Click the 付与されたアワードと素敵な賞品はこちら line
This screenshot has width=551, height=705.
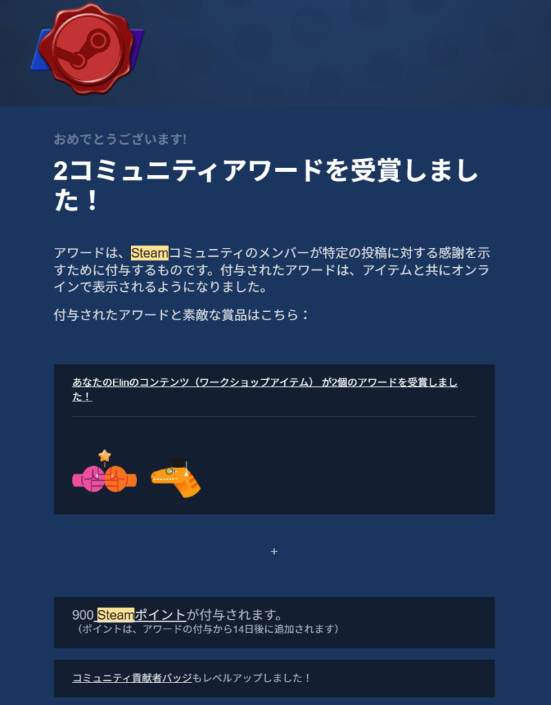point(181,315)
